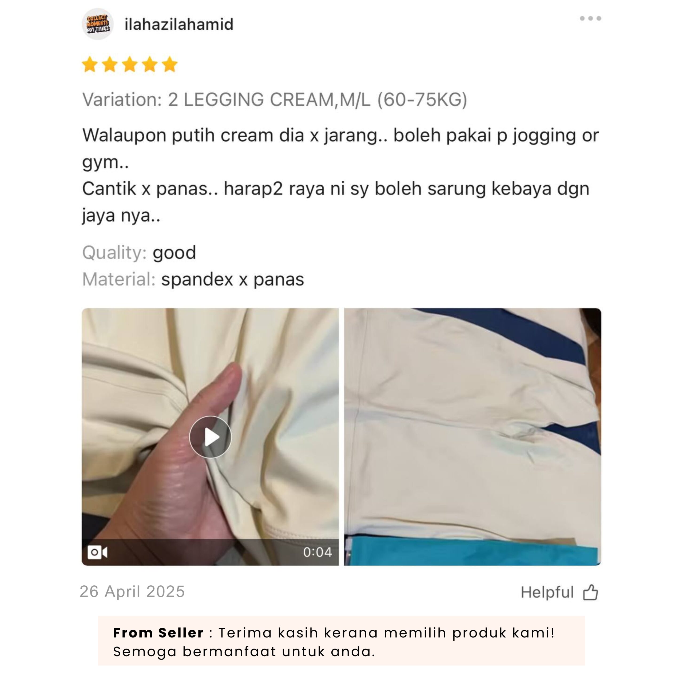The height and width of the screenshot is (683, 683).
Task: Click the Helpful label
Action: (x=547, y=593)
